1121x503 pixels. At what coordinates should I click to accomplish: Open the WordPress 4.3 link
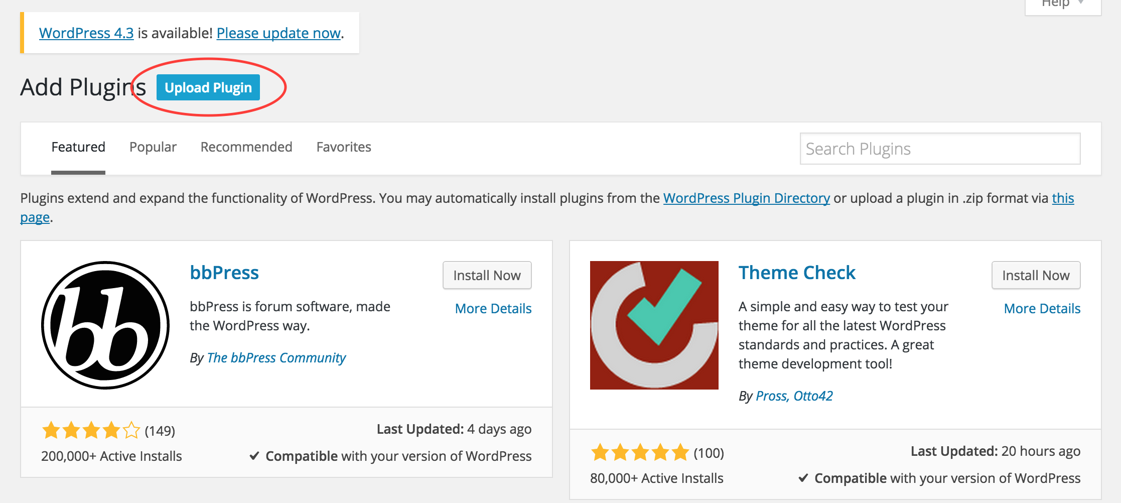pyautogui.click(x=86, y=33)
